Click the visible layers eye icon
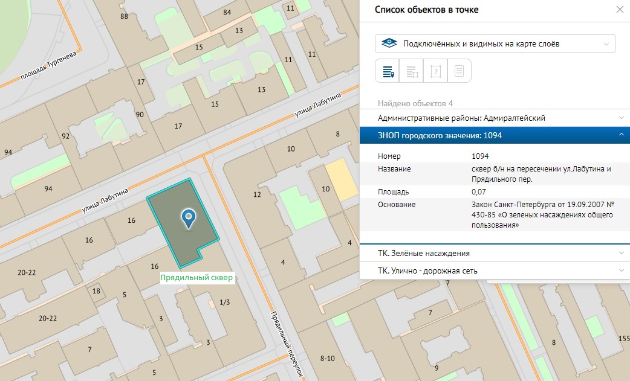 391,43
